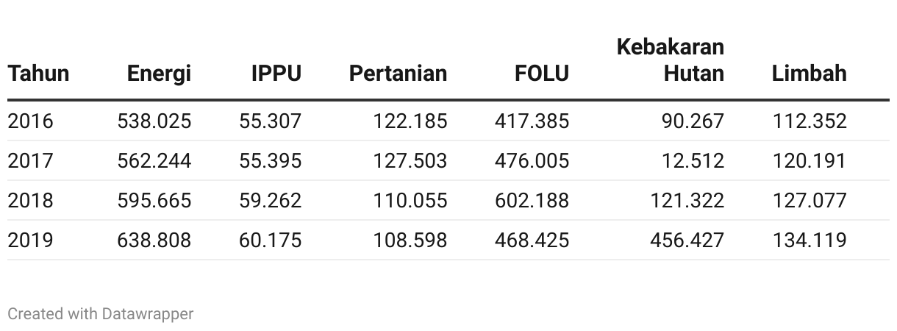897x331 pixels.
Task: Click Limbah value 134.119
Action: click(810, 240)
